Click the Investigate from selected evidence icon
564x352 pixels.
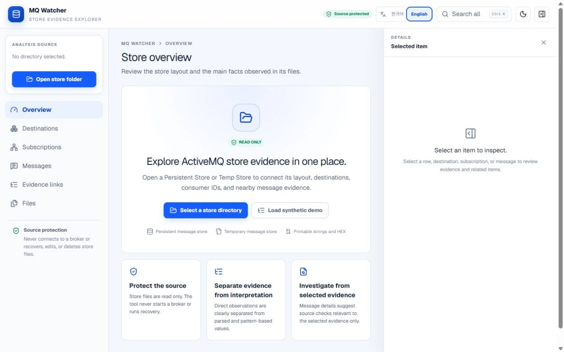coord(303,272)
